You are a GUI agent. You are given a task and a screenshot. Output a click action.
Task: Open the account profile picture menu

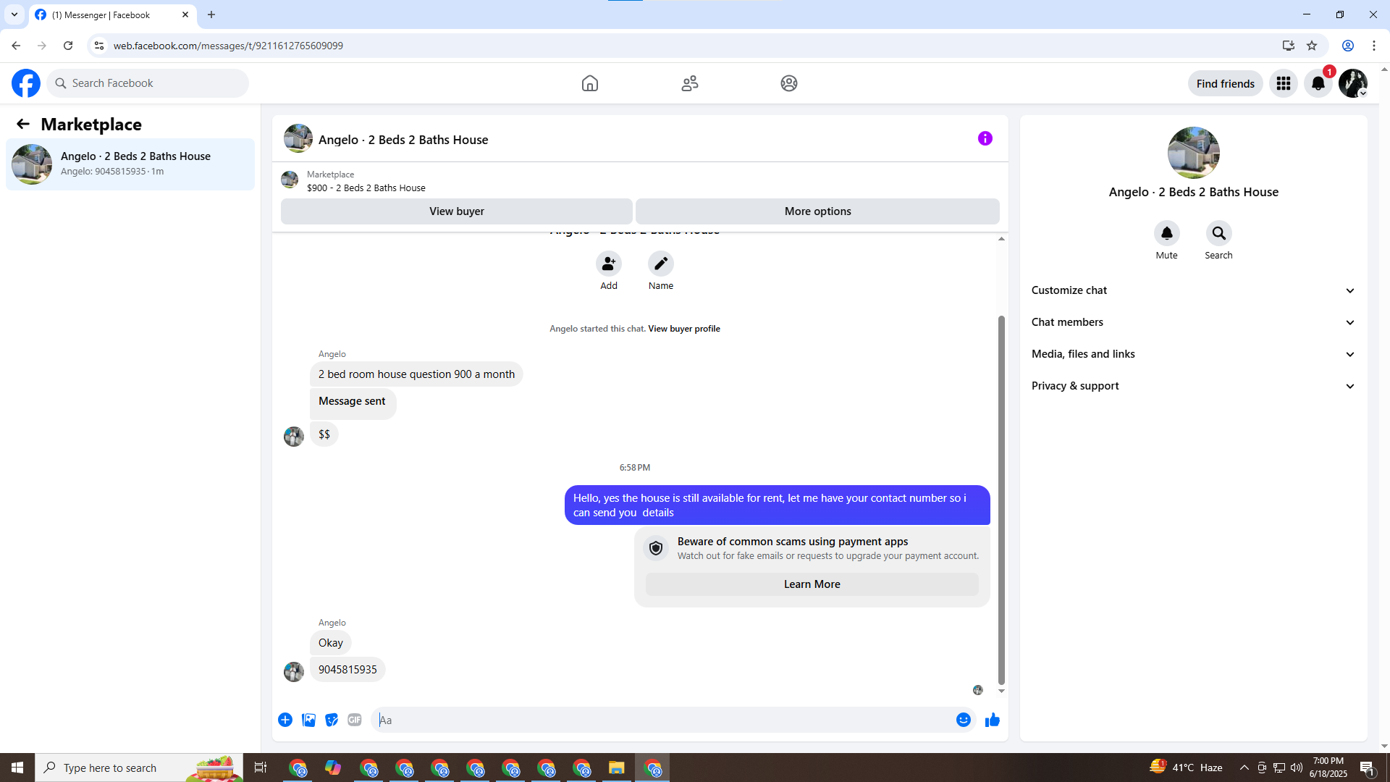pyautogui.click(x=1353, y=83)
